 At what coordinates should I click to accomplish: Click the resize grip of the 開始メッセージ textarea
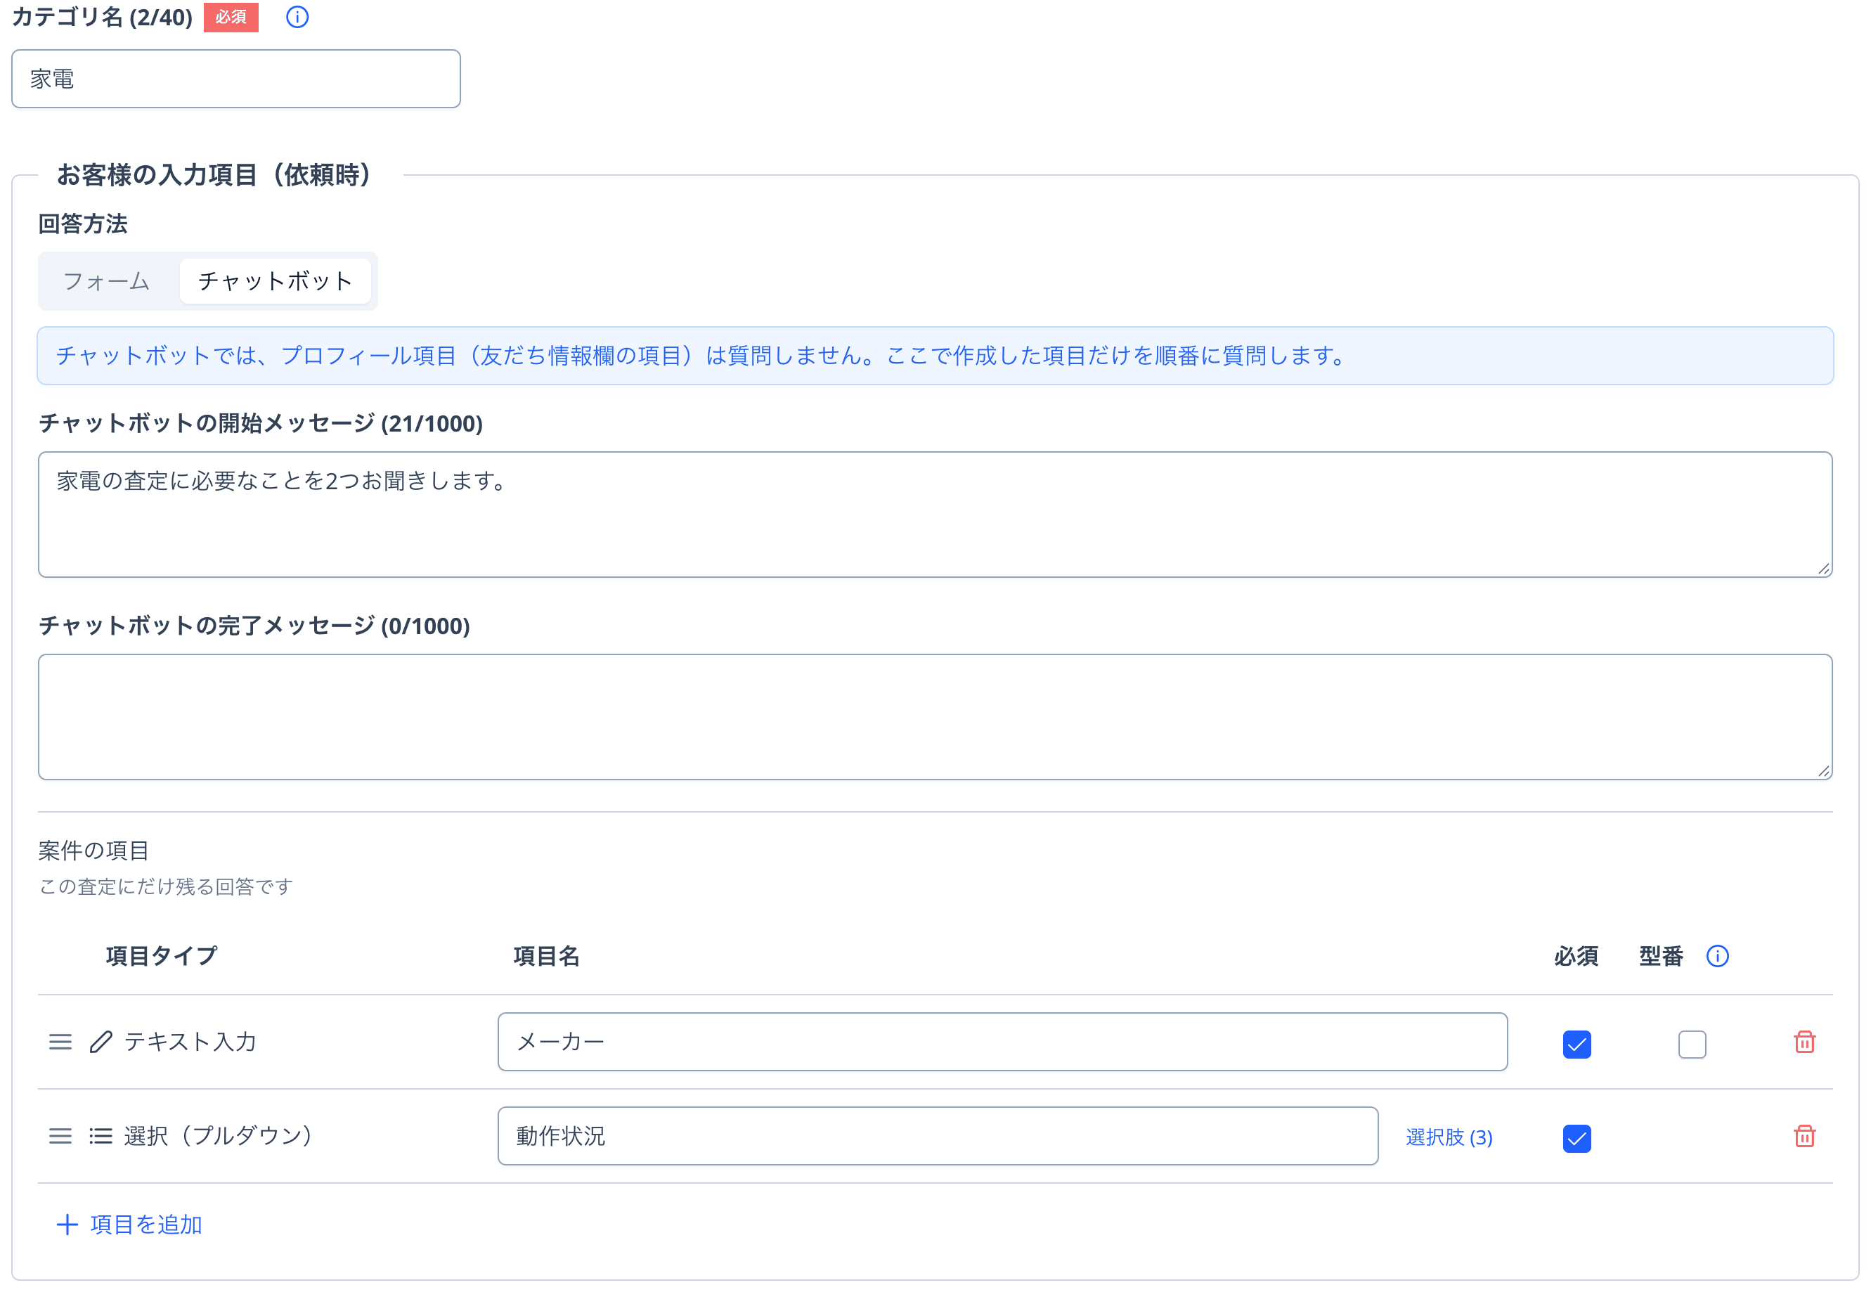pos(1823,569)
